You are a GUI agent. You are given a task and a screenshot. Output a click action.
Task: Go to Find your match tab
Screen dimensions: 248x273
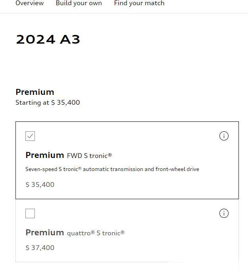(139, 3)
